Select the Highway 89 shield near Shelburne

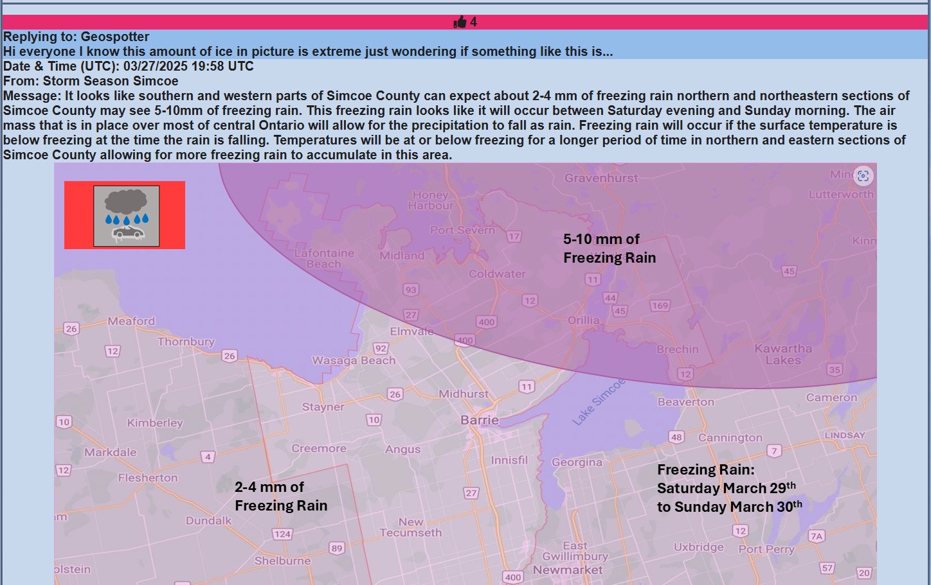pos(337,549)
